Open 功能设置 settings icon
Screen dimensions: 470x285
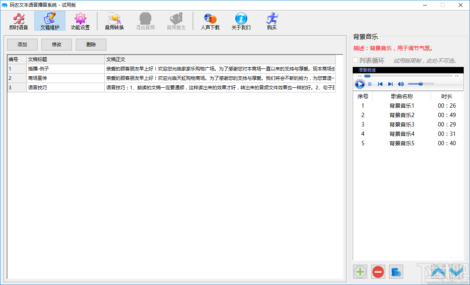(81, 21)
